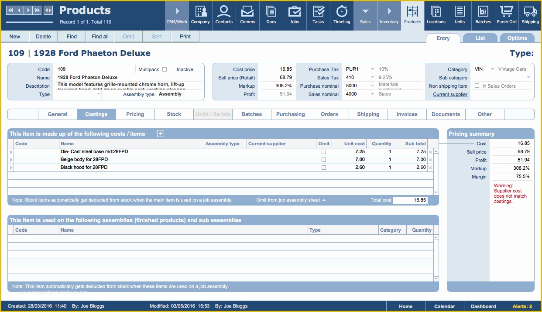Switch to the Pricing tab
Viewport: 542px width, 312px height.
click(135, 114)
